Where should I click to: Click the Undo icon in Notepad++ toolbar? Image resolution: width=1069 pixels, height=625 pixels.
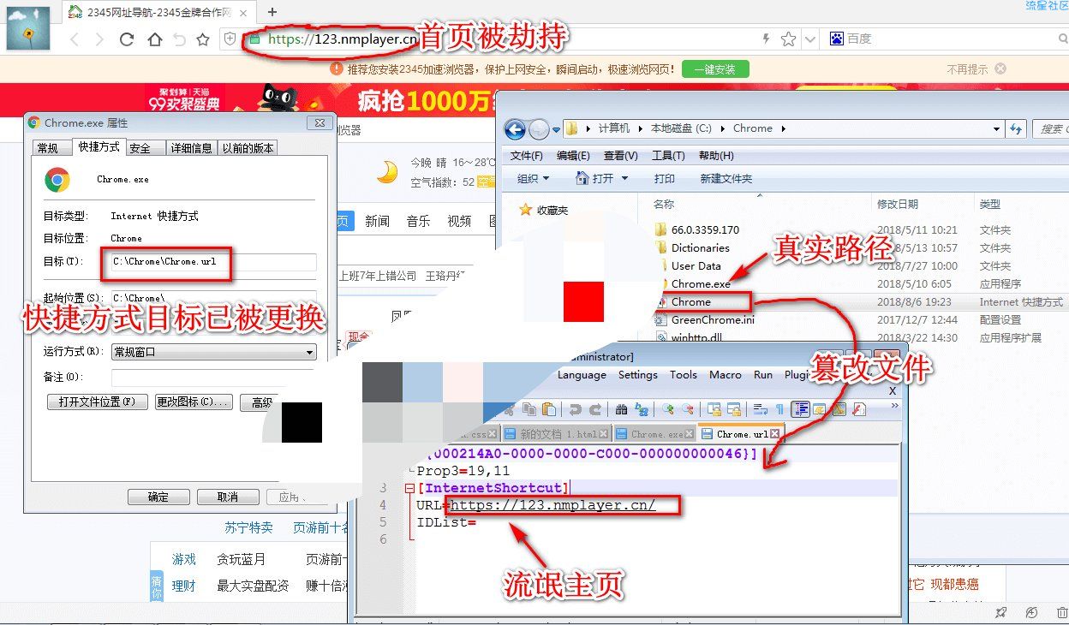(x=575, y=409)
